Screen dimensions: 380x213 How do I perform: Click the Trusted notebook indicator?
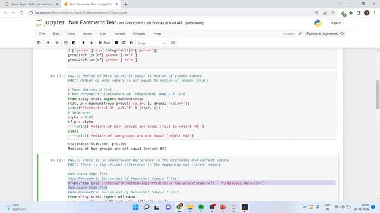pyautogui.click(x=288, y=34)
